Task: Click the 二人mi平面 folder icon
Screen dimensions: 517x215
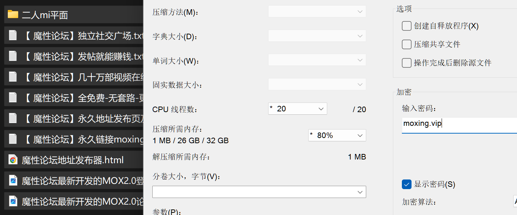Action: coord(13,14)
